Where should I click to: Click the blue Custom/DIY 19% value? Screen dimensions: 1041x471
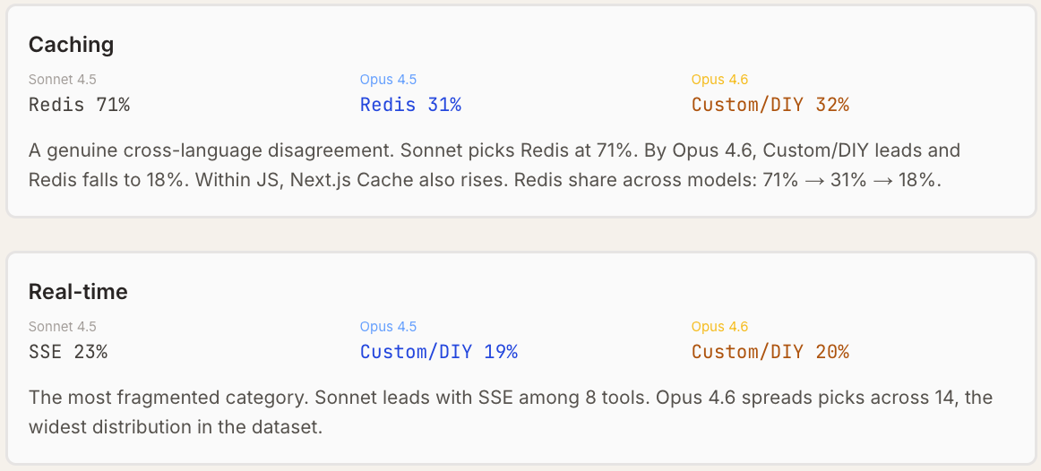point(439,352)
